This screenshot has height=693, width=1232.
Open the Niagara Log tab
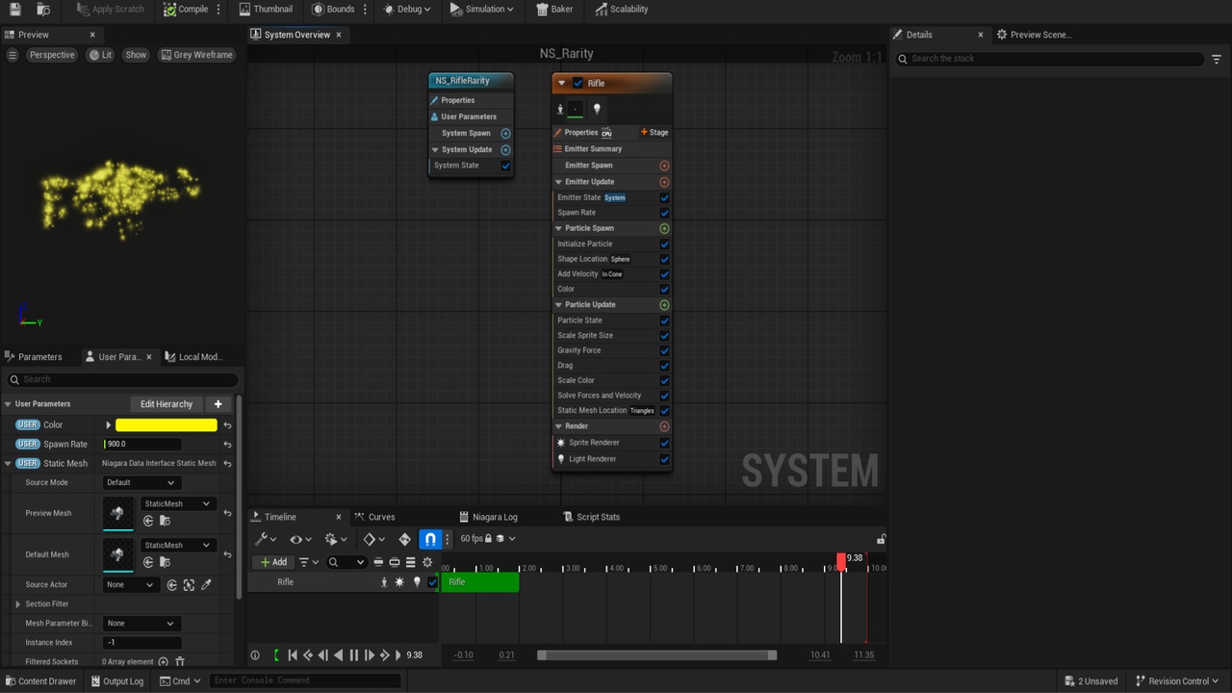point(495,517)
